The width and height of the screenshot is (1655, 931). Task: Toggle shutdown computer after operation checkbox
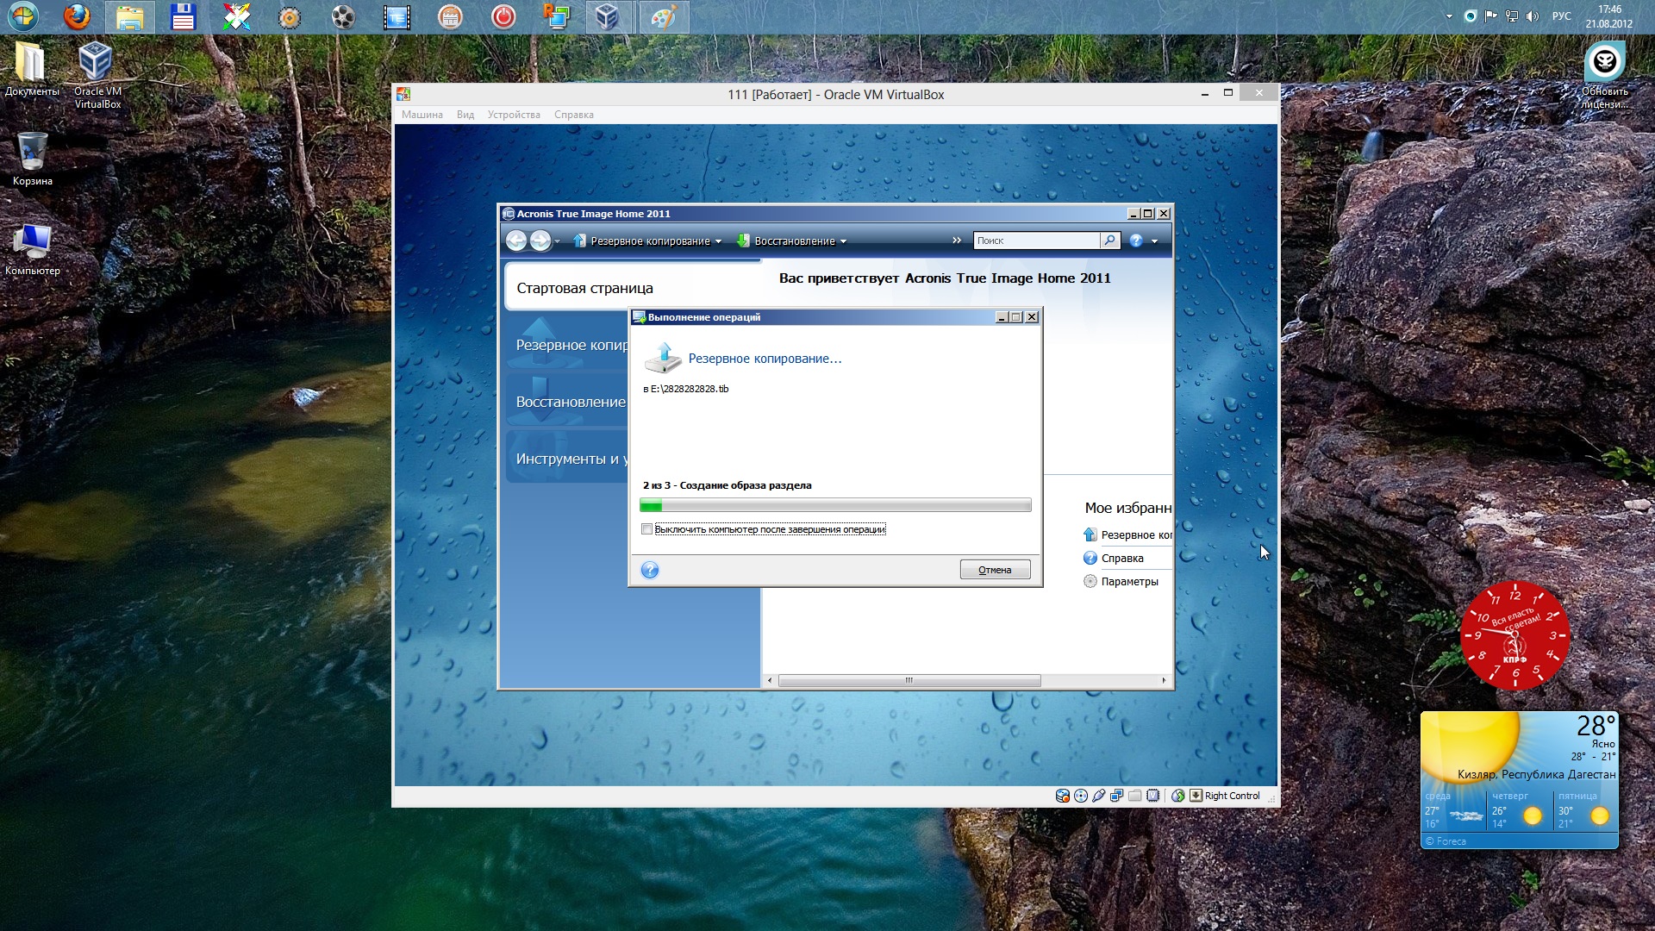click(x=646, y=529)
